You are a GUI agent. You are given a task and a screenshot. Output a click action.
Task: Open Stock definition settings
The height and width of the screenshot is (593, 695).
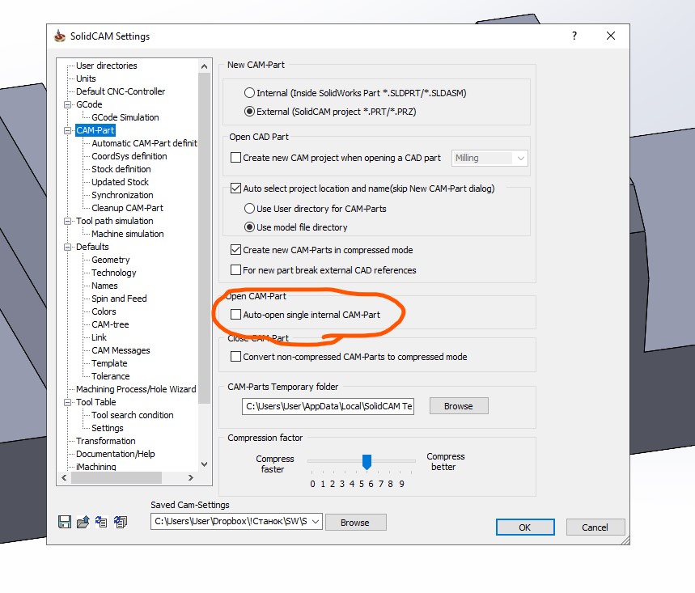(121, 169)
